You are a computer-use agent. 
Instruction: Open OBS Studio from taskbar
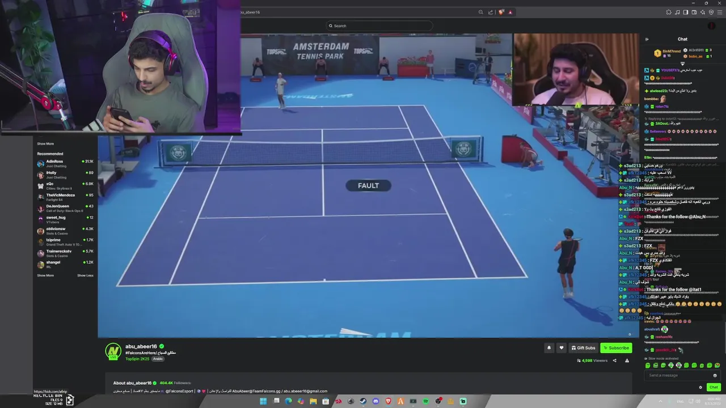(438, 401)
